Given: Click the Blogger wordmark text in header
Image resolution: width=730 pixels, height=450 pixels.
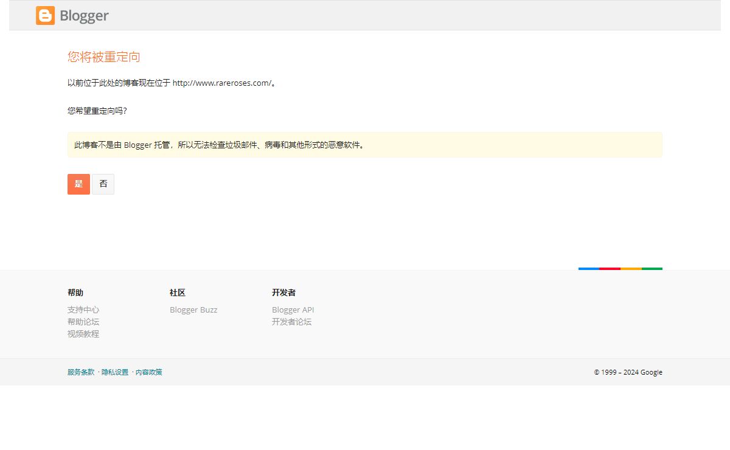Looking at the screenshot, I should coord(84,16).
